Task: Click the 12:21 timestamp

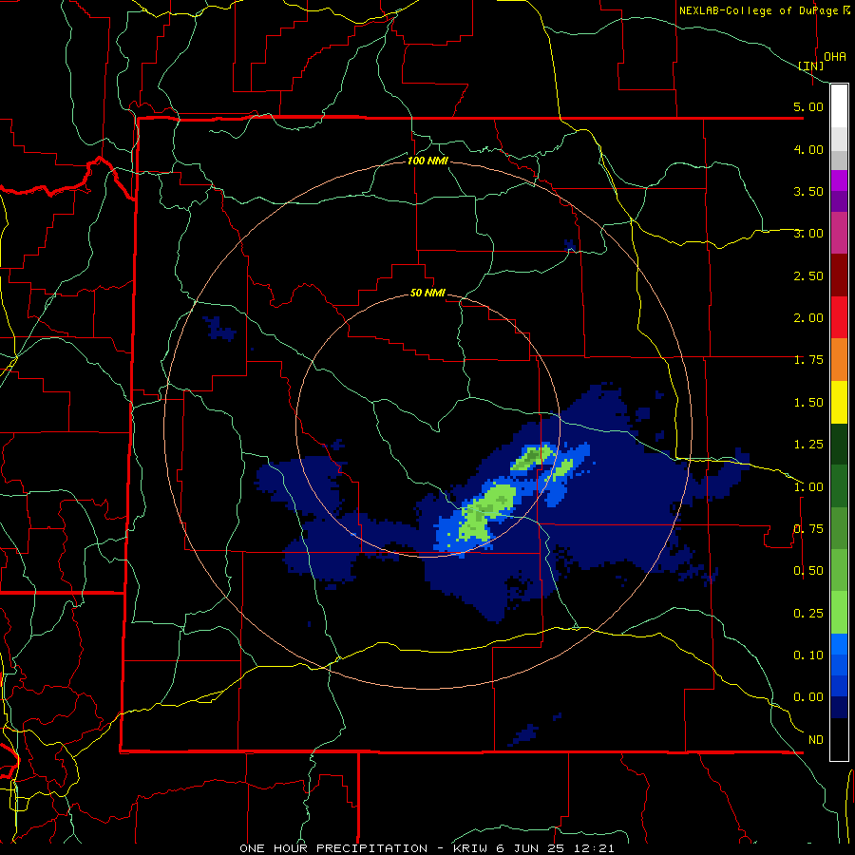Action: click(593, 848)
